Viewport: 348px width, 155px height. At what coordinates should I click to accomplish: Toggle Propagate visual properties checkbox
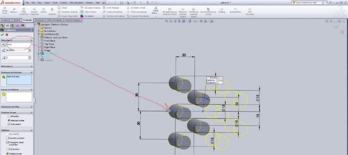click(x=7, y=142)
